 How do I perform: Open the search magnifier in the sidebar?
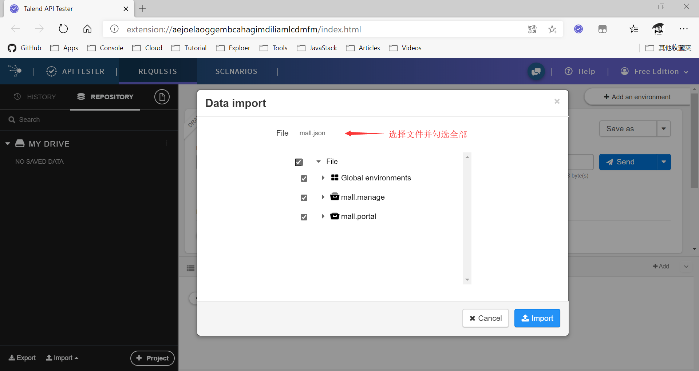[x=12, y=119]
